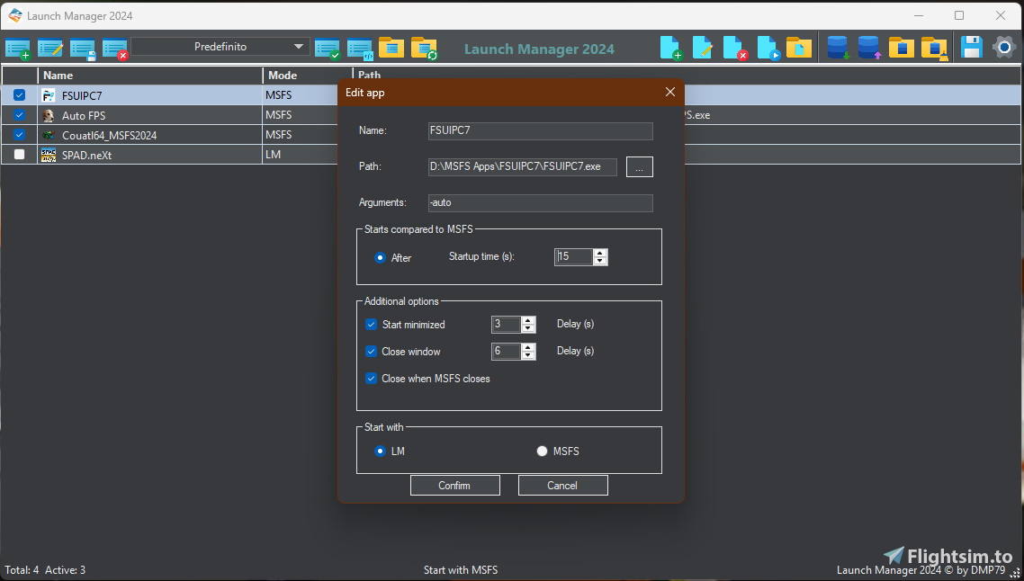Click the Startup time value field
Viewport: 1024px width, 581px height.
coord(573,256)
